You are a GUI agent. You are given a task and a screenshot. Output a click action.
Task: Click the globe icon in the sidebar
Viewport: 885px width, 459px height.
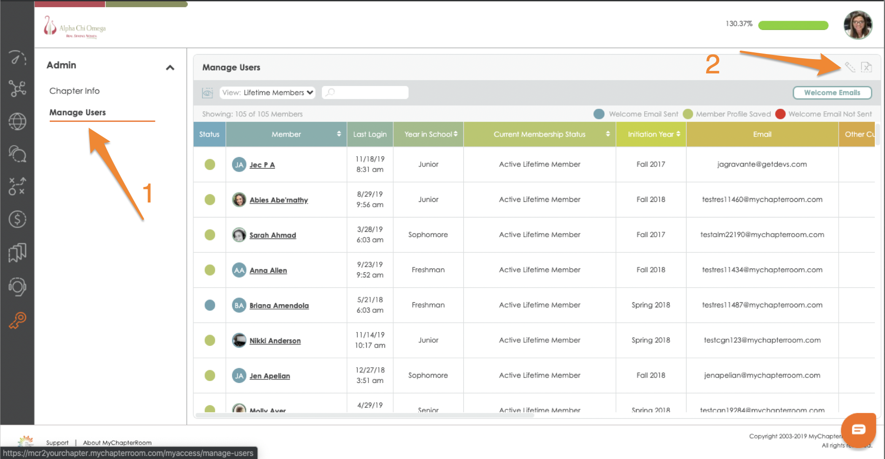(17, 122)
